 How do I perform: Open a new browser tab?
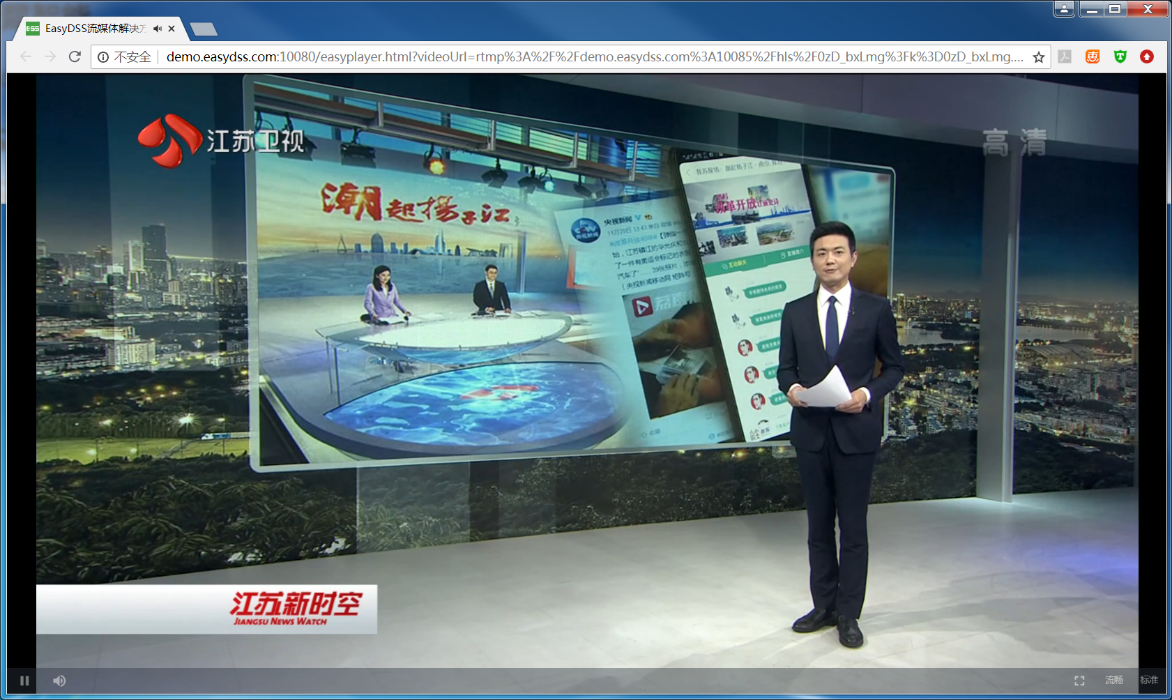point(204,29)
